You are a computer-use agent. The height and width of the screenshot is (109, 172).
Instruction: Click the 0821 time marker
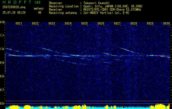19,23
